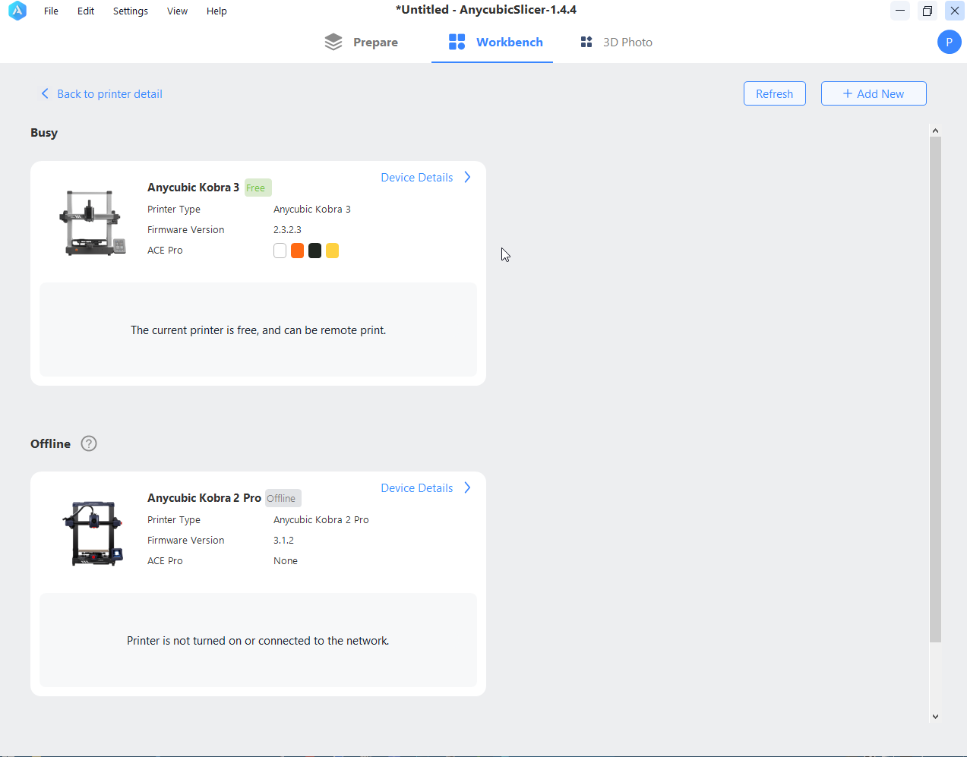Click the Offline help question mark icon

(x=89, y=443)
